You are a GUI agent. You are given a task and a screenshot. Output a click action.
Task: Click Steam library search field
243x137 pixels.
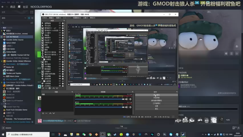coord(15,23)
